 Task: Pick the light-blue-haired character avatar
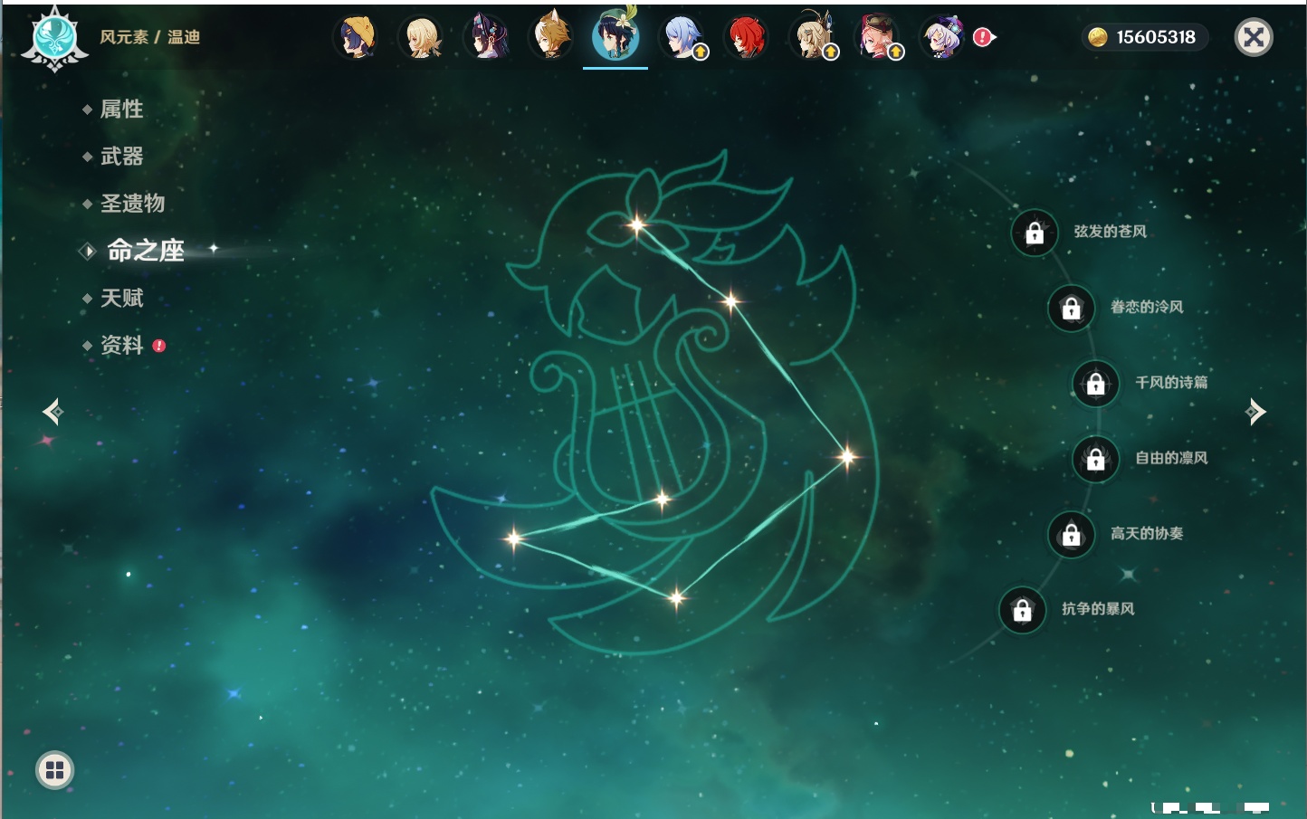pyautogui.click(x=682, y=38)
